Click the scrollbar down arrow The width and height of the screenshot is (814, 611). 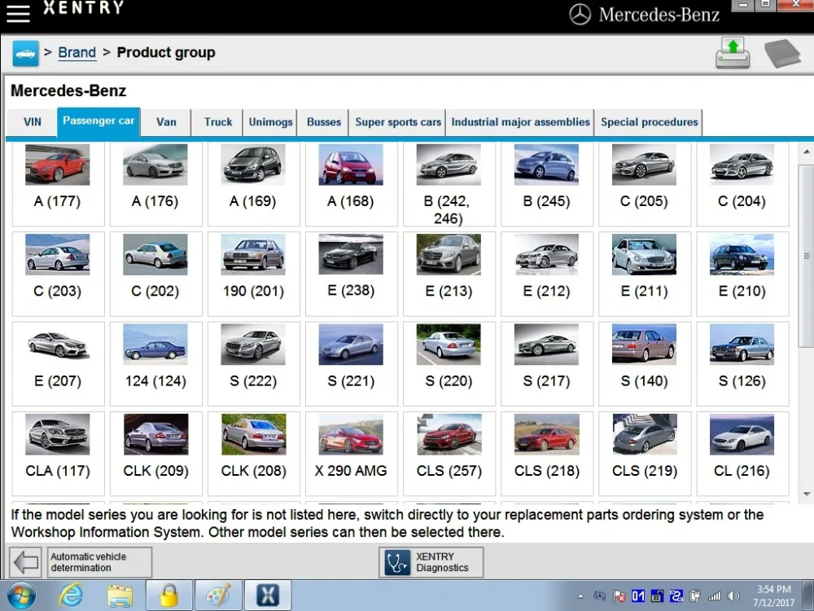click(807, 495)
